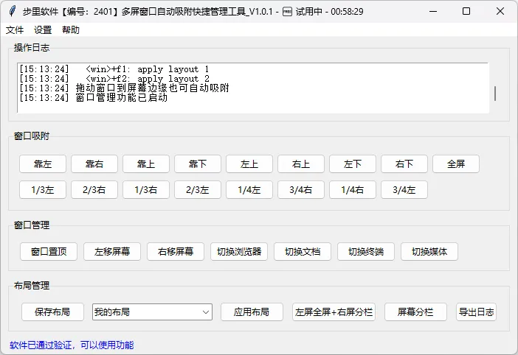Expand the 我的布局 dropdown
518x355 pixels.
[152, 312]
